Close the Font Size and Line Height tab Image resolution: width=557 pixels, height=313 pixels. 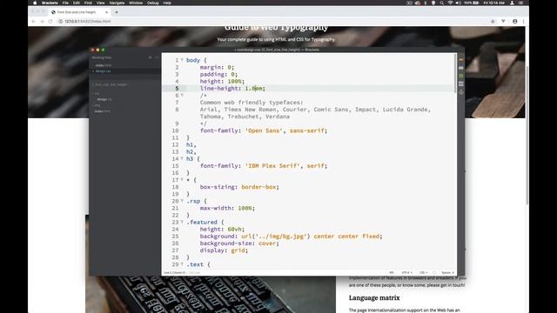click(x=106, y=12)
